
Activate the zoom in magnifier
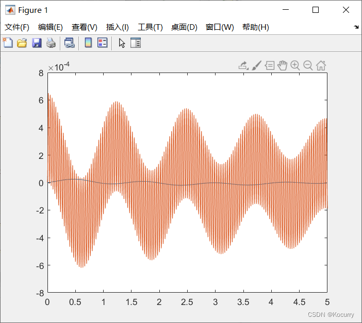[x=295, y=66]
